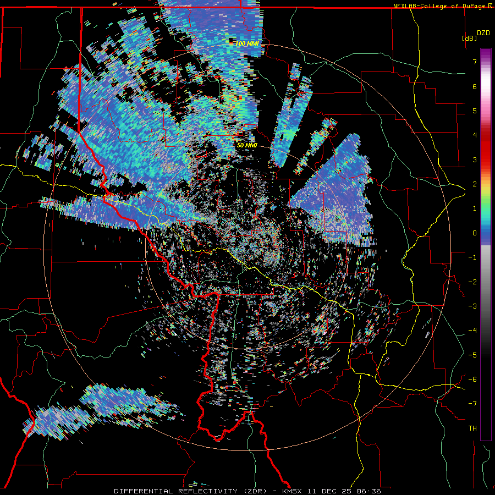Click the 4 value on the scale
495x495 pixels.
pos(474,135)
